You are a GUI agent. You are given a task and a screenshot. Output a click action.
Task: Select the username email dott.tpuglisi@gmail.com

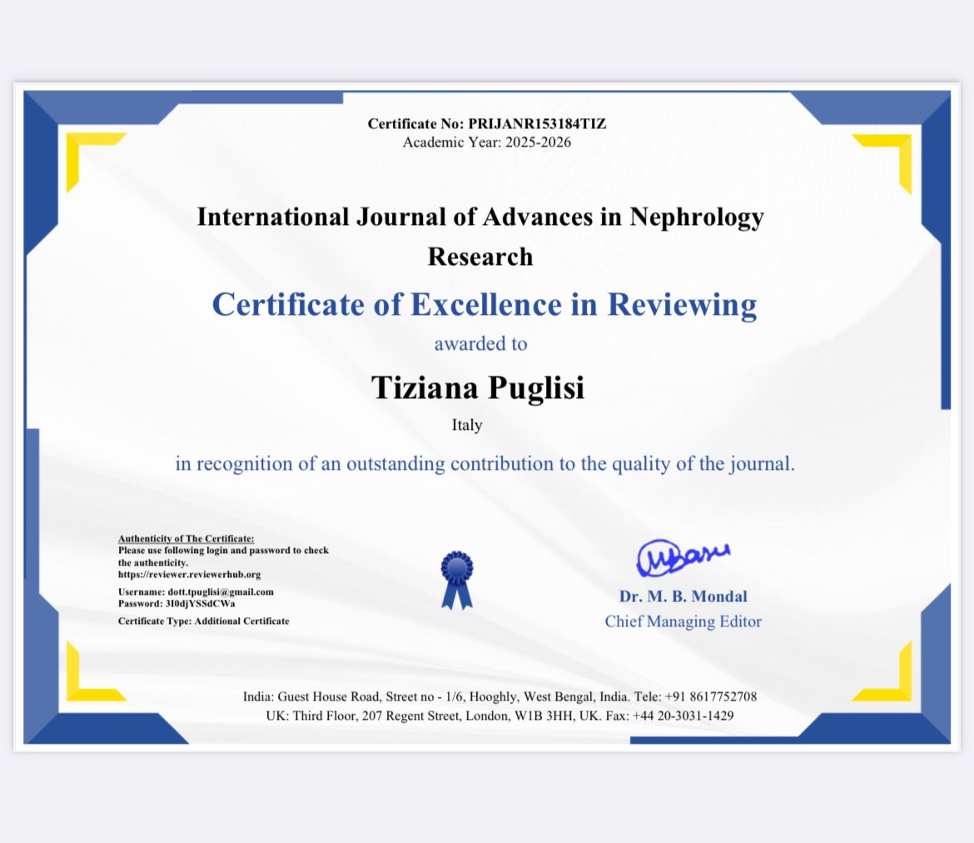(x=220, y=592)
